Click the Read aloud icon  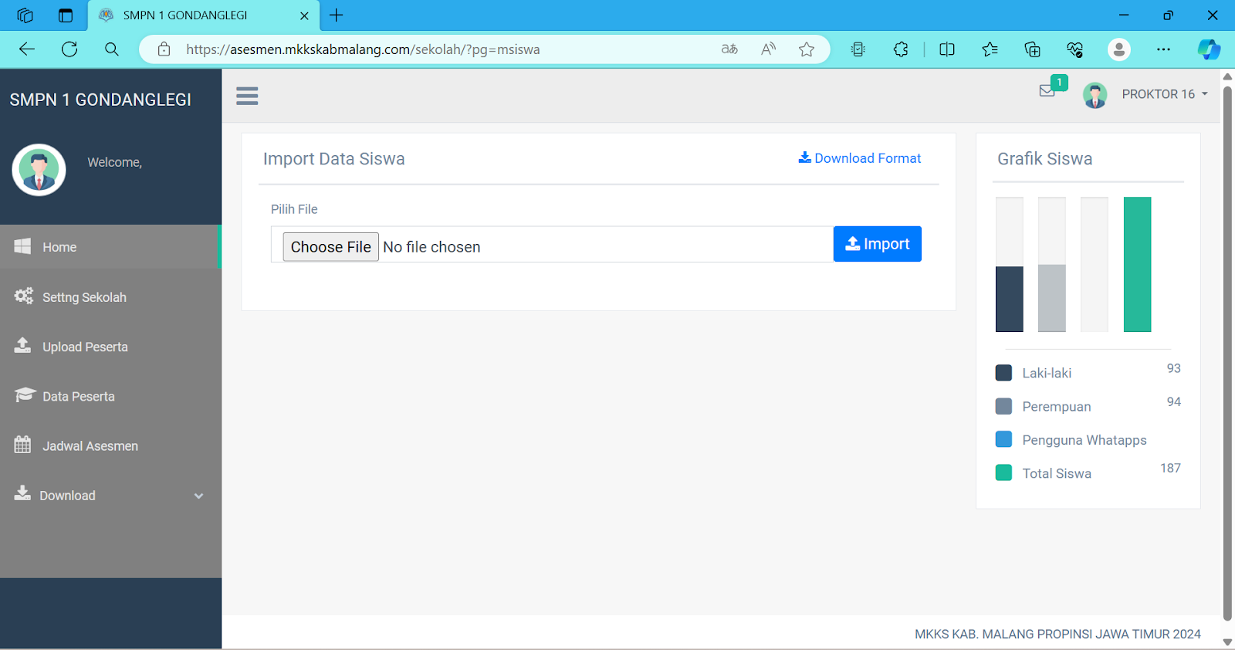(768, 49)
